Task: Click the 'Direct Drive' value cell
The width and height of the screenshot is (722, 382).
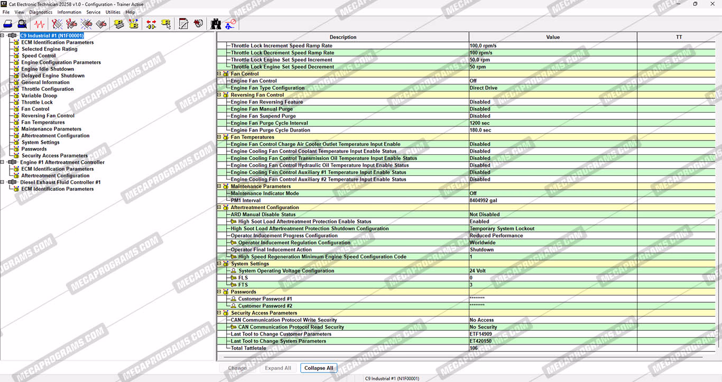Action: tap(553, 88)
